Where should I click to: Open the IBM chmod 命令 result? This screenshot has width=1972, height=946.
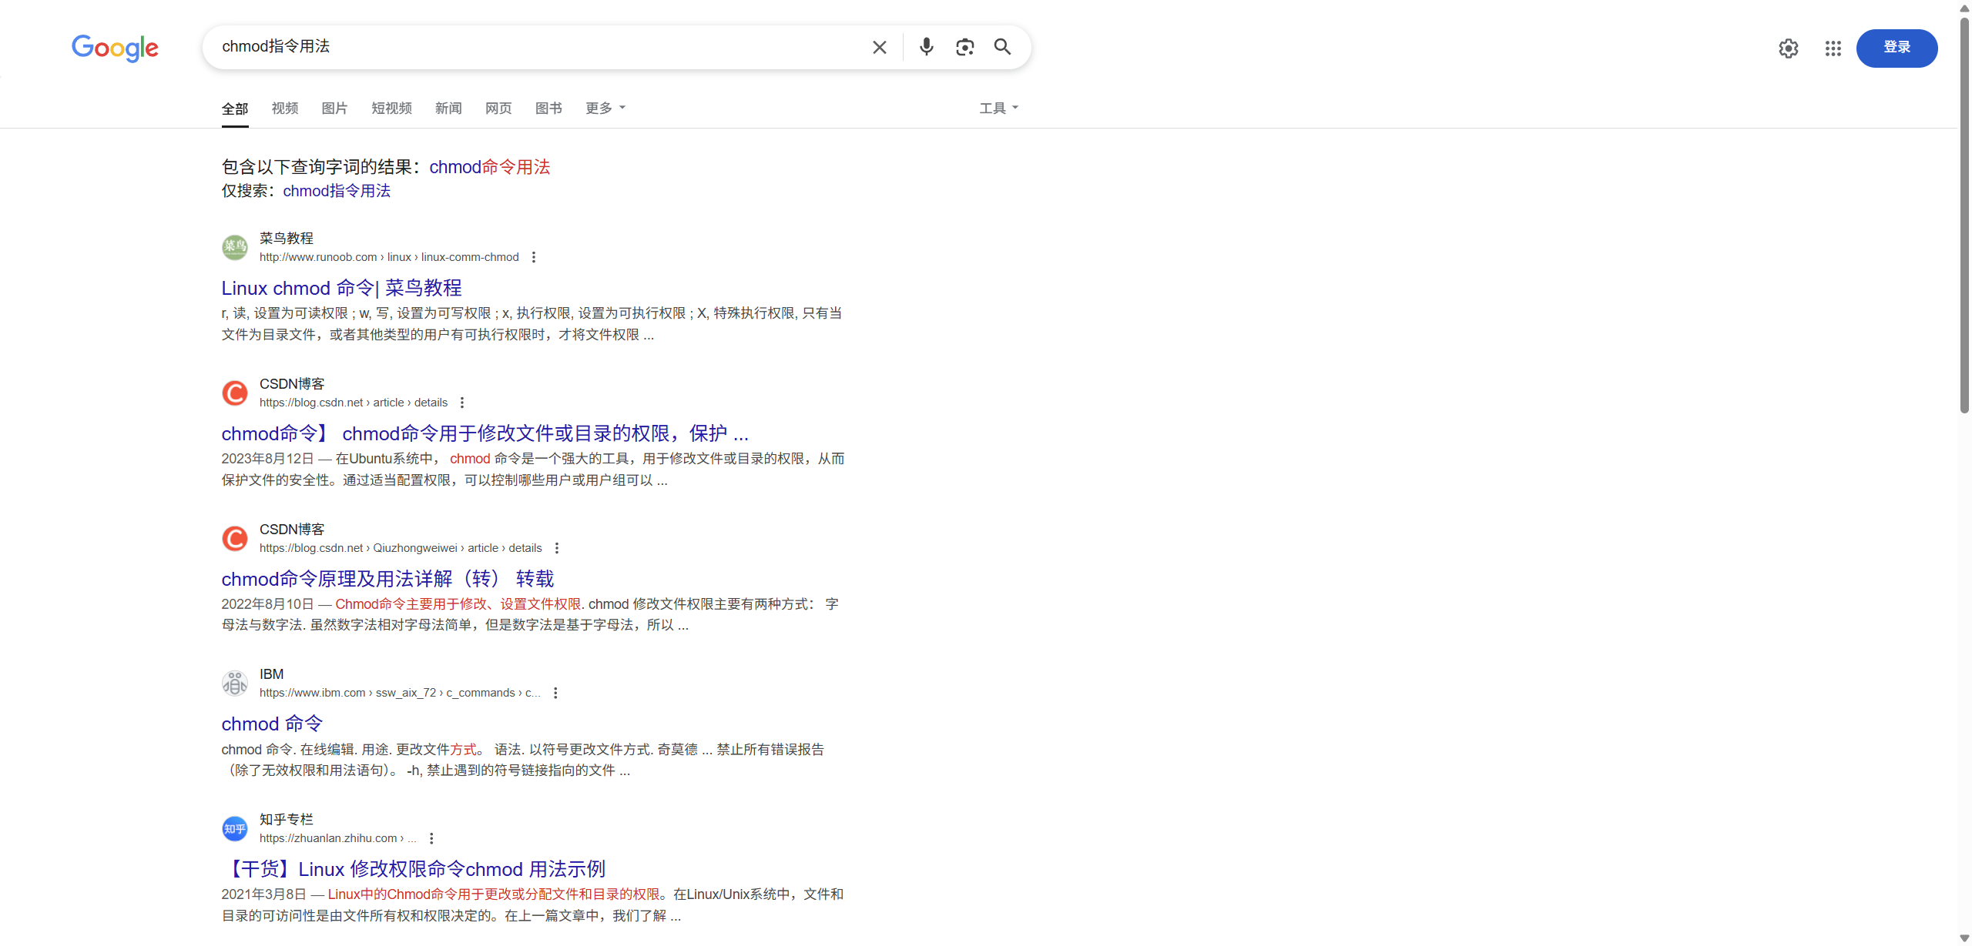(x=272, y=724)
